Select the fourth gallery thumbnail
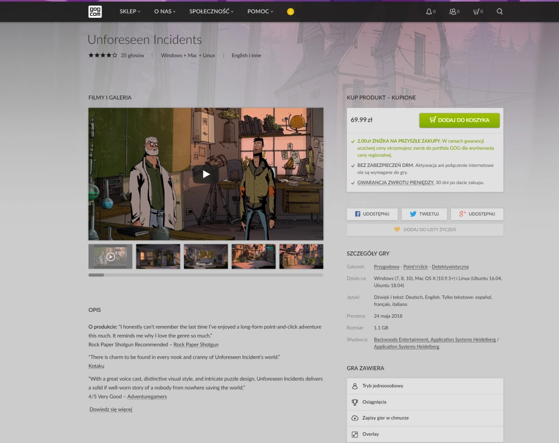The width and height of the screenshot is (559, 443). [253, 256]
